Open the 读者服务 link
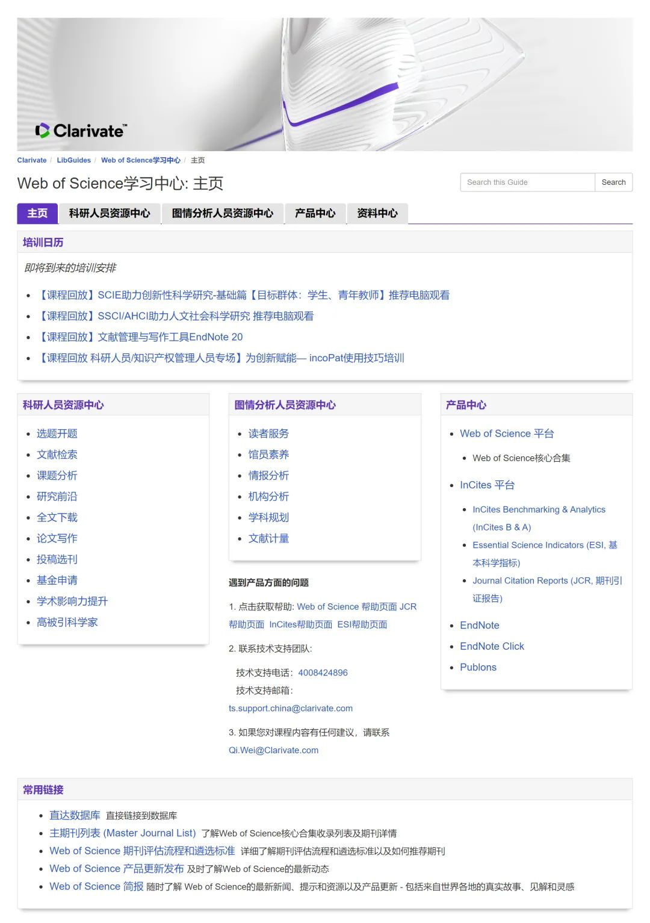 coord(268,434)
